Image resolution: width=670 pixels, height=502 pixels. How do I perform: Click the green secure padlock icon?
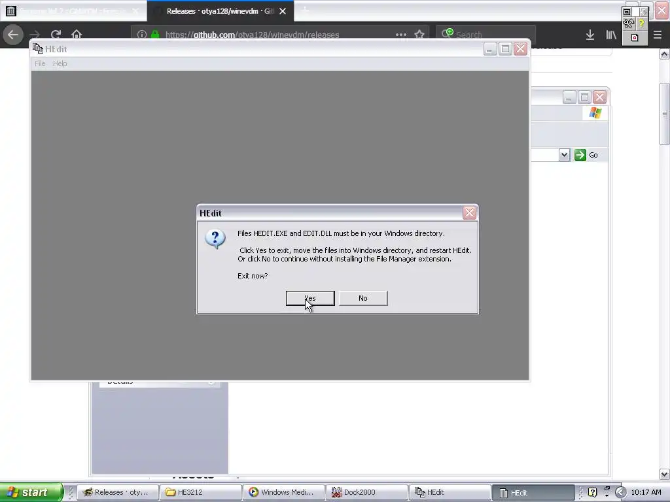coord(155,35)
